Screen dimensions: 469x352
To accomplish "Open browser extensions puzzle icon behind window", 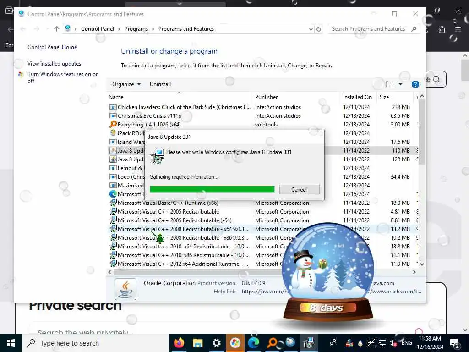I will click(442, 29).
